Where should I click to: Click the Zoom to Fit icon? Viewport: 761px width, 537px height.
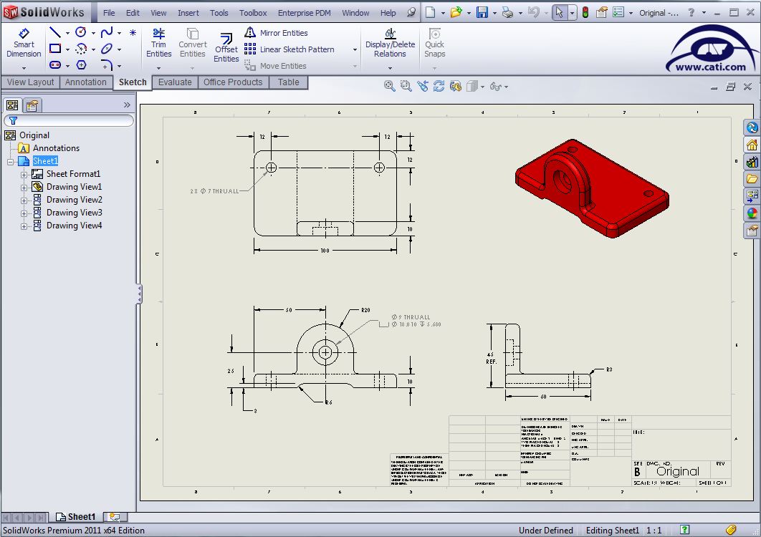click(389, 86)
